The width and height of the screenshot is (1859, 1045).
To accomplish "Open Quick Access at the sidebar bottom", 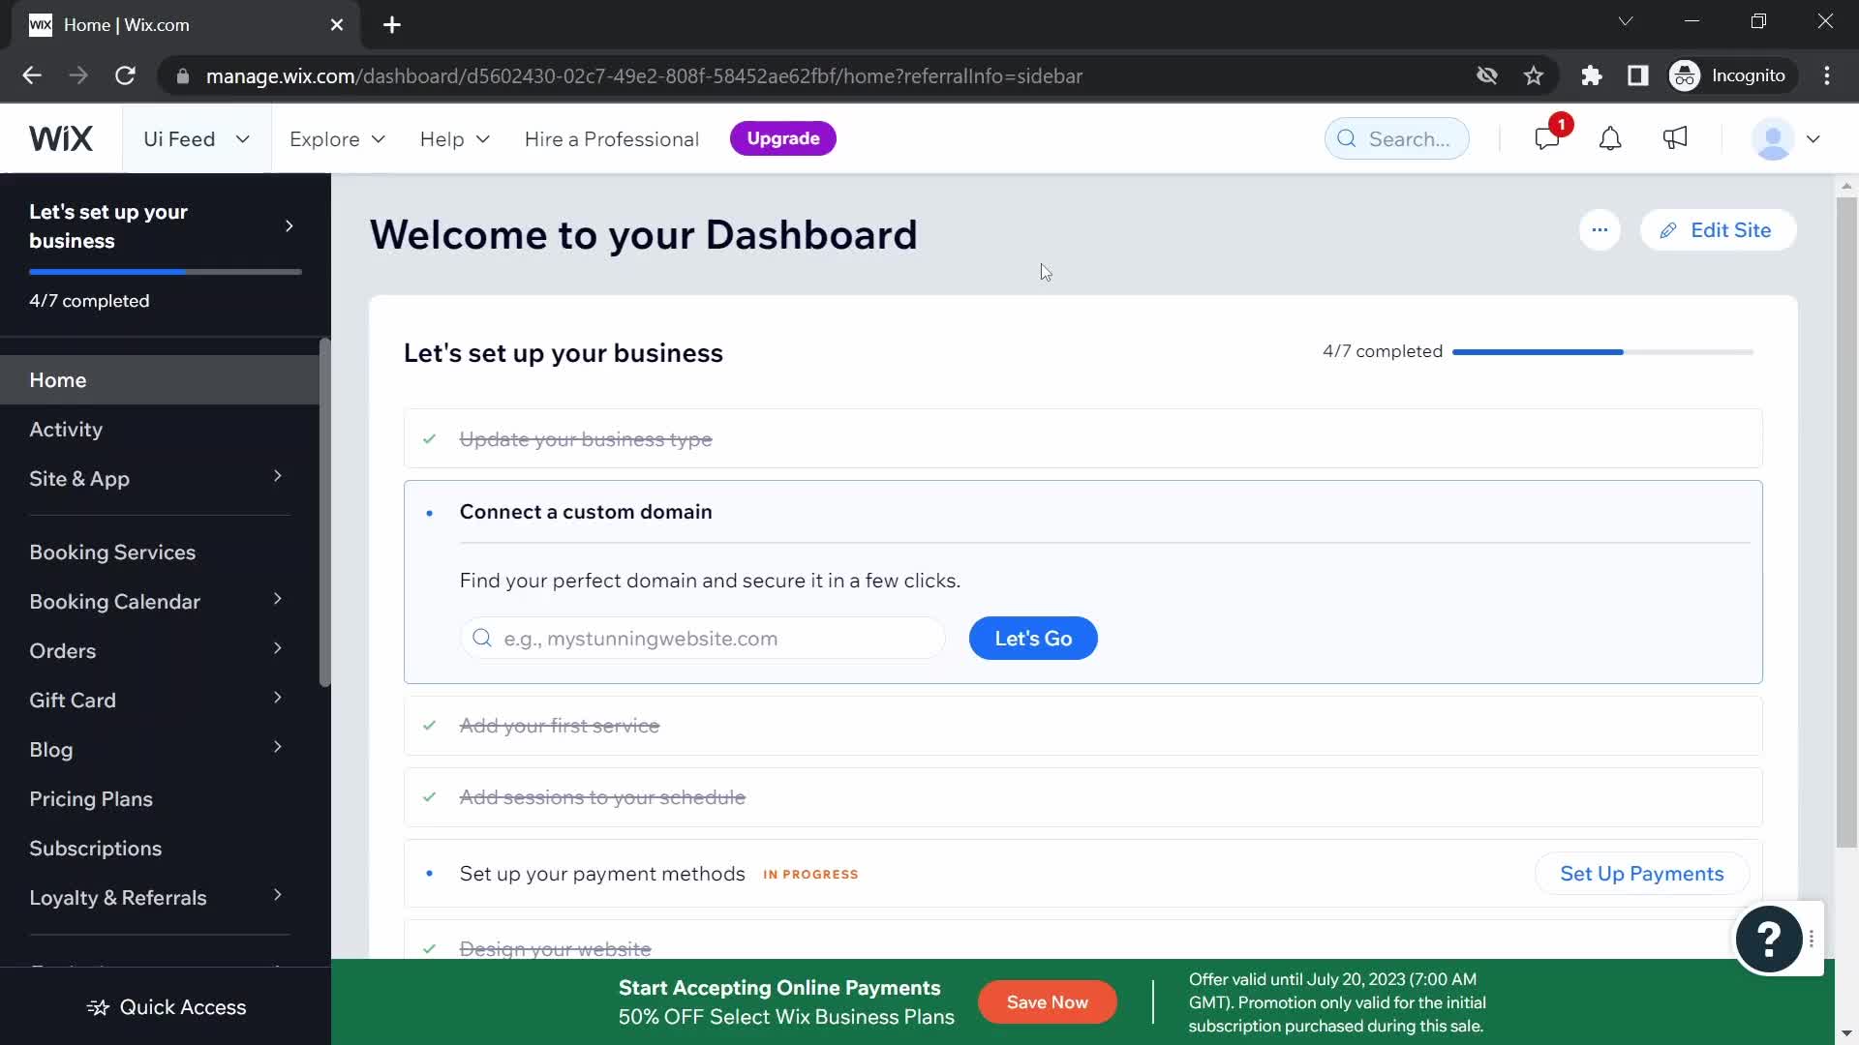I will tap(166, 1007).
